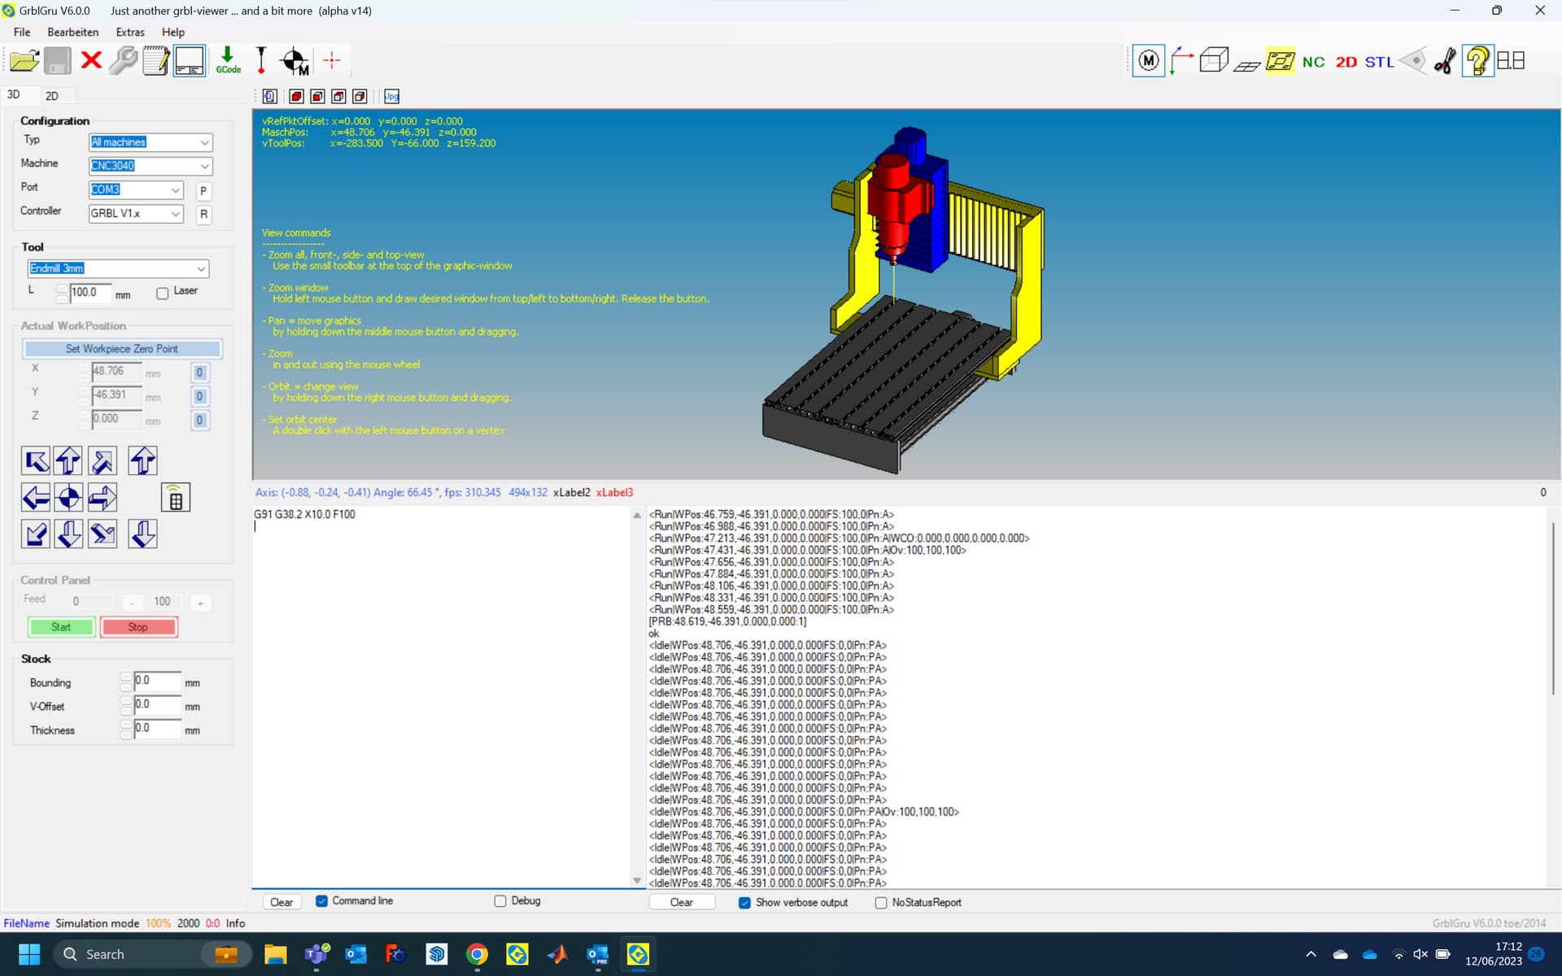
Task: Click the Jpg screenshot export icon
Action: pos(391,97)
